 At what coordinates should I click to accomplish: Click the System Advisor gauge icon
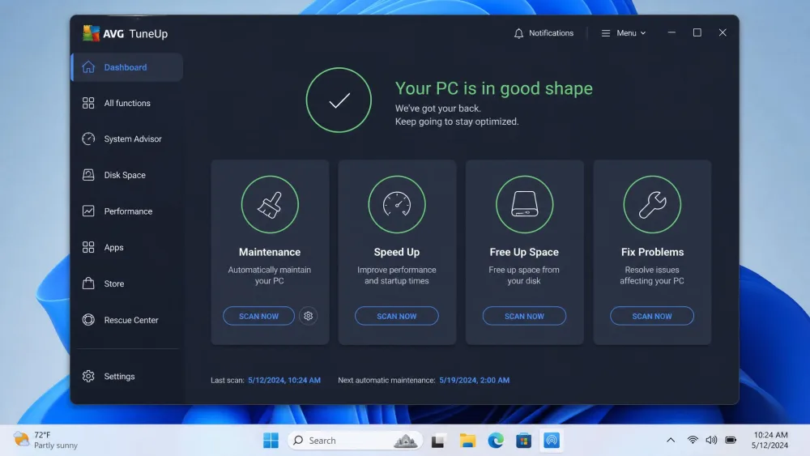(x=88, y=139)
